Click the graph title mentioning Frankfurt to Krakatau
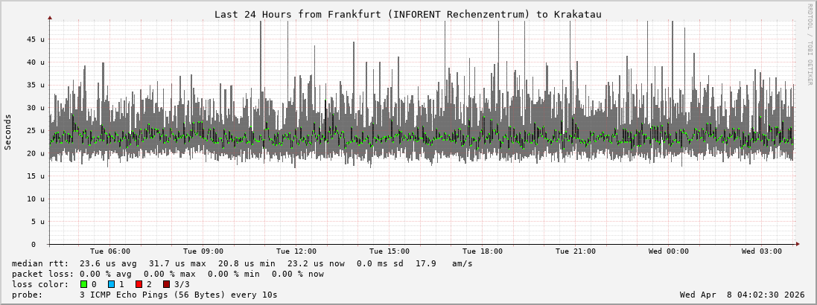817x305 pixels. [x=407, y=14]
